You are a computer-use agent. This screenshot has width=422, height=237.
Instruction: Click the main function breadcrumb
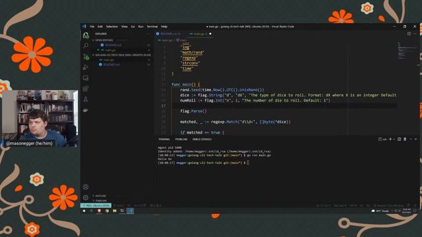coord(182,40)
